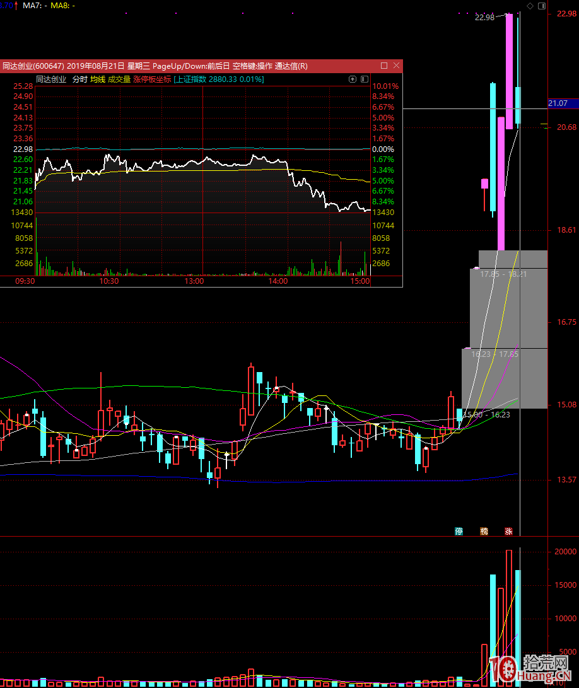579x688 pixels.
Task: Click the gap label 16.23 - 17.85
Action: point(494,354)
